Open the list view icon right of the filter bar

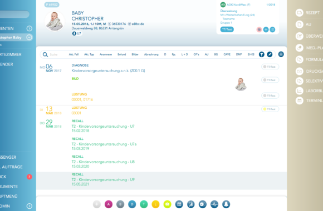click(281, 54)
